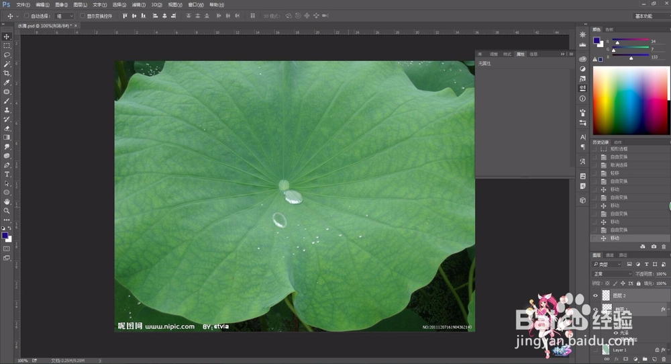Image resolution: width=671 pixels, height=364 pixels.
Task: Open the 基本功能 workspace dropdown
Action: coord(650,16)
